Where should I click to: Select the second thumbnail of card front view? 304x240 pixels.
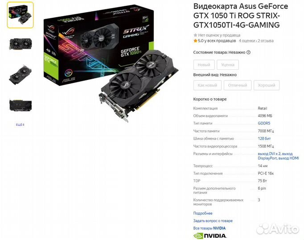point(20,44)
